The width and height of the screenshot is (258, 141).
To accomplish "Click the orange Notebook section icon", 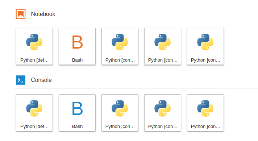I will pos(21,14).
